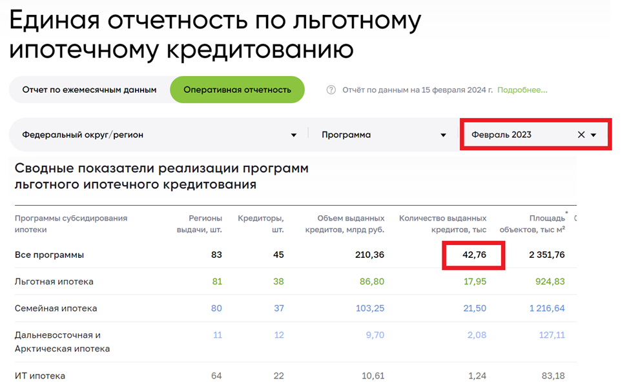Image resolution: width=629 pixels, height=392 pixels.
Task: Clear the Февраль 2023 filter using the X icon
Action: pos(582,134)
